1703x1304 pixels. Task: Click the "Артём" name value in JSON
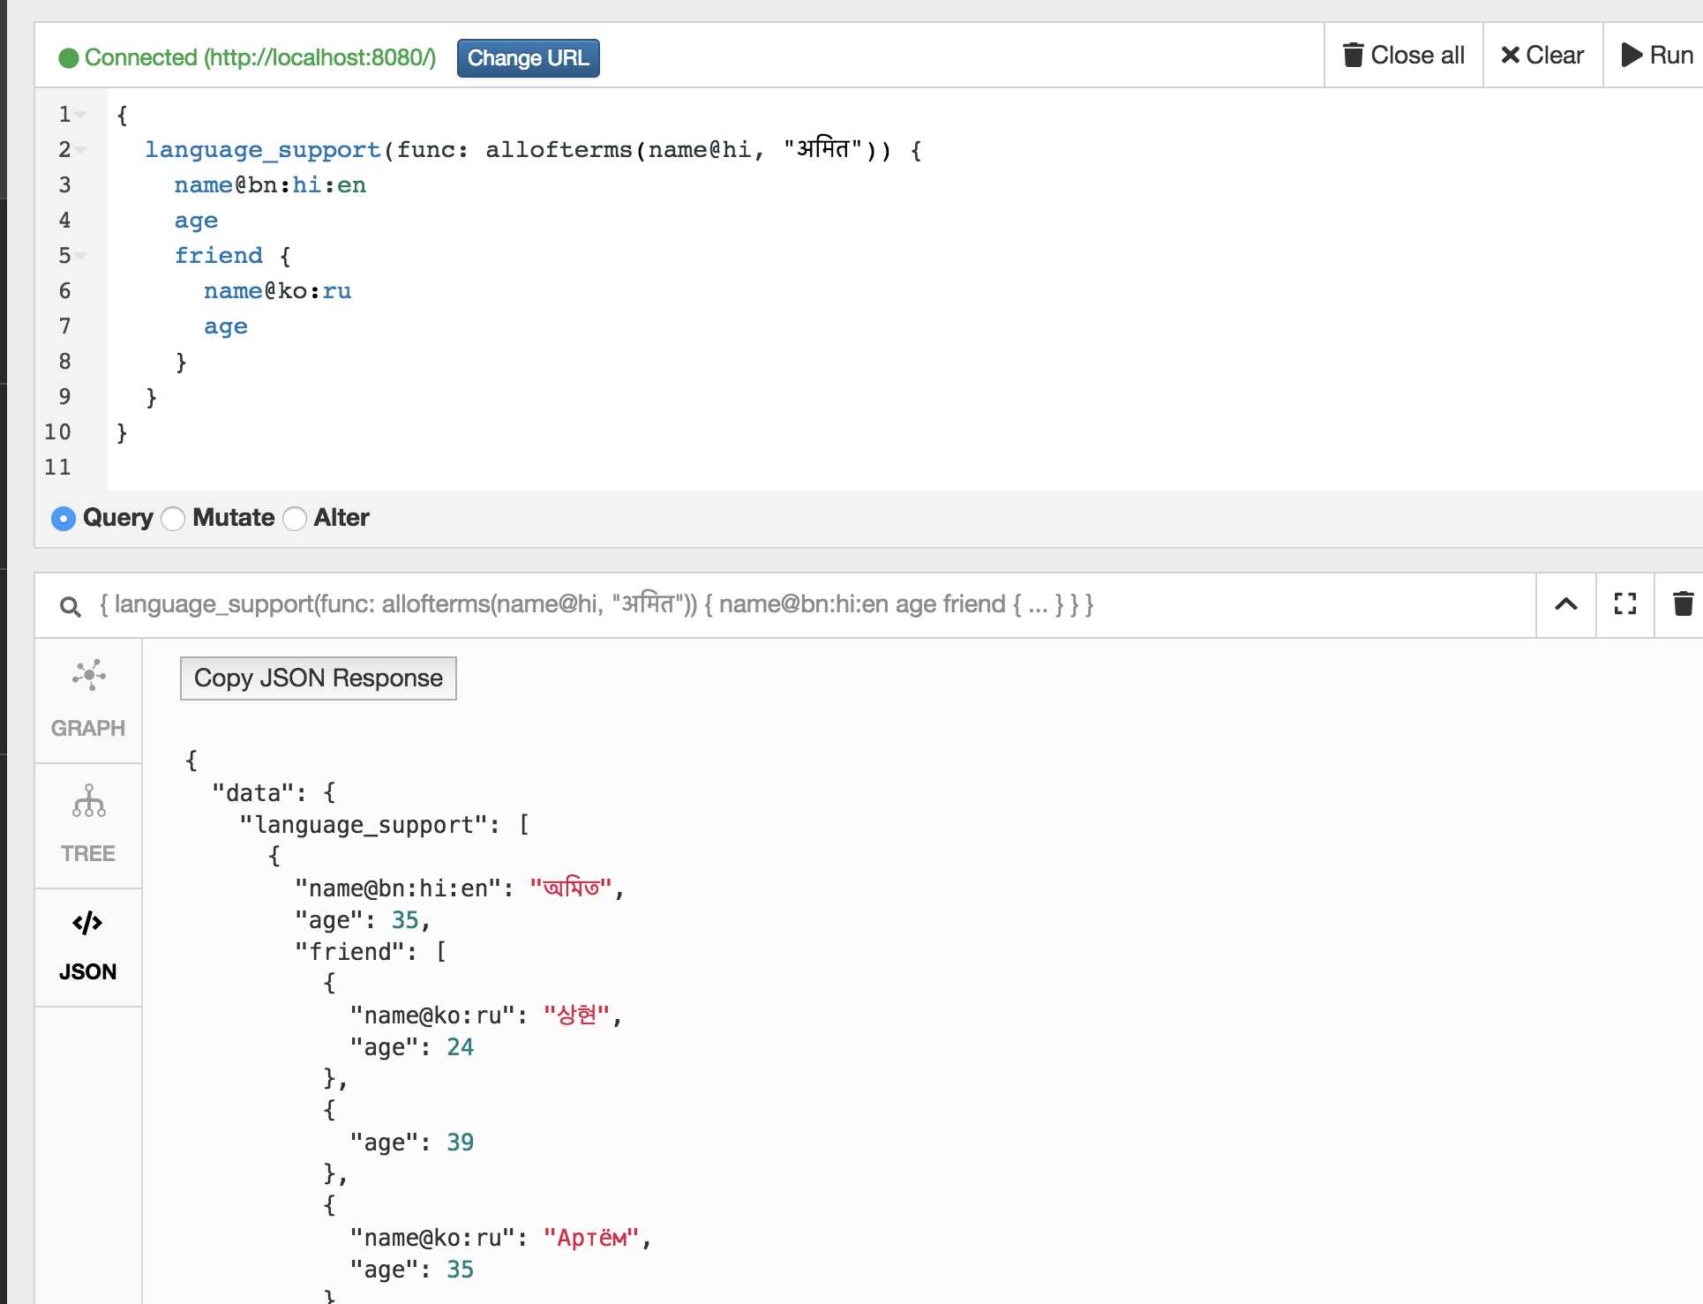(590, 1238)
